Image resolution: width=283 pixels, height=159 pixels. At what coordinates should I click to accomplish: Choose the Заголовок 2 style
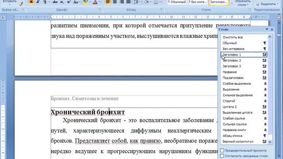(244, 61)
